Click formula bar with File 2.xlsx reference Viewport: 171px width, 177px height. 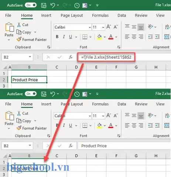pyautogui.click(x=106, y=57)
